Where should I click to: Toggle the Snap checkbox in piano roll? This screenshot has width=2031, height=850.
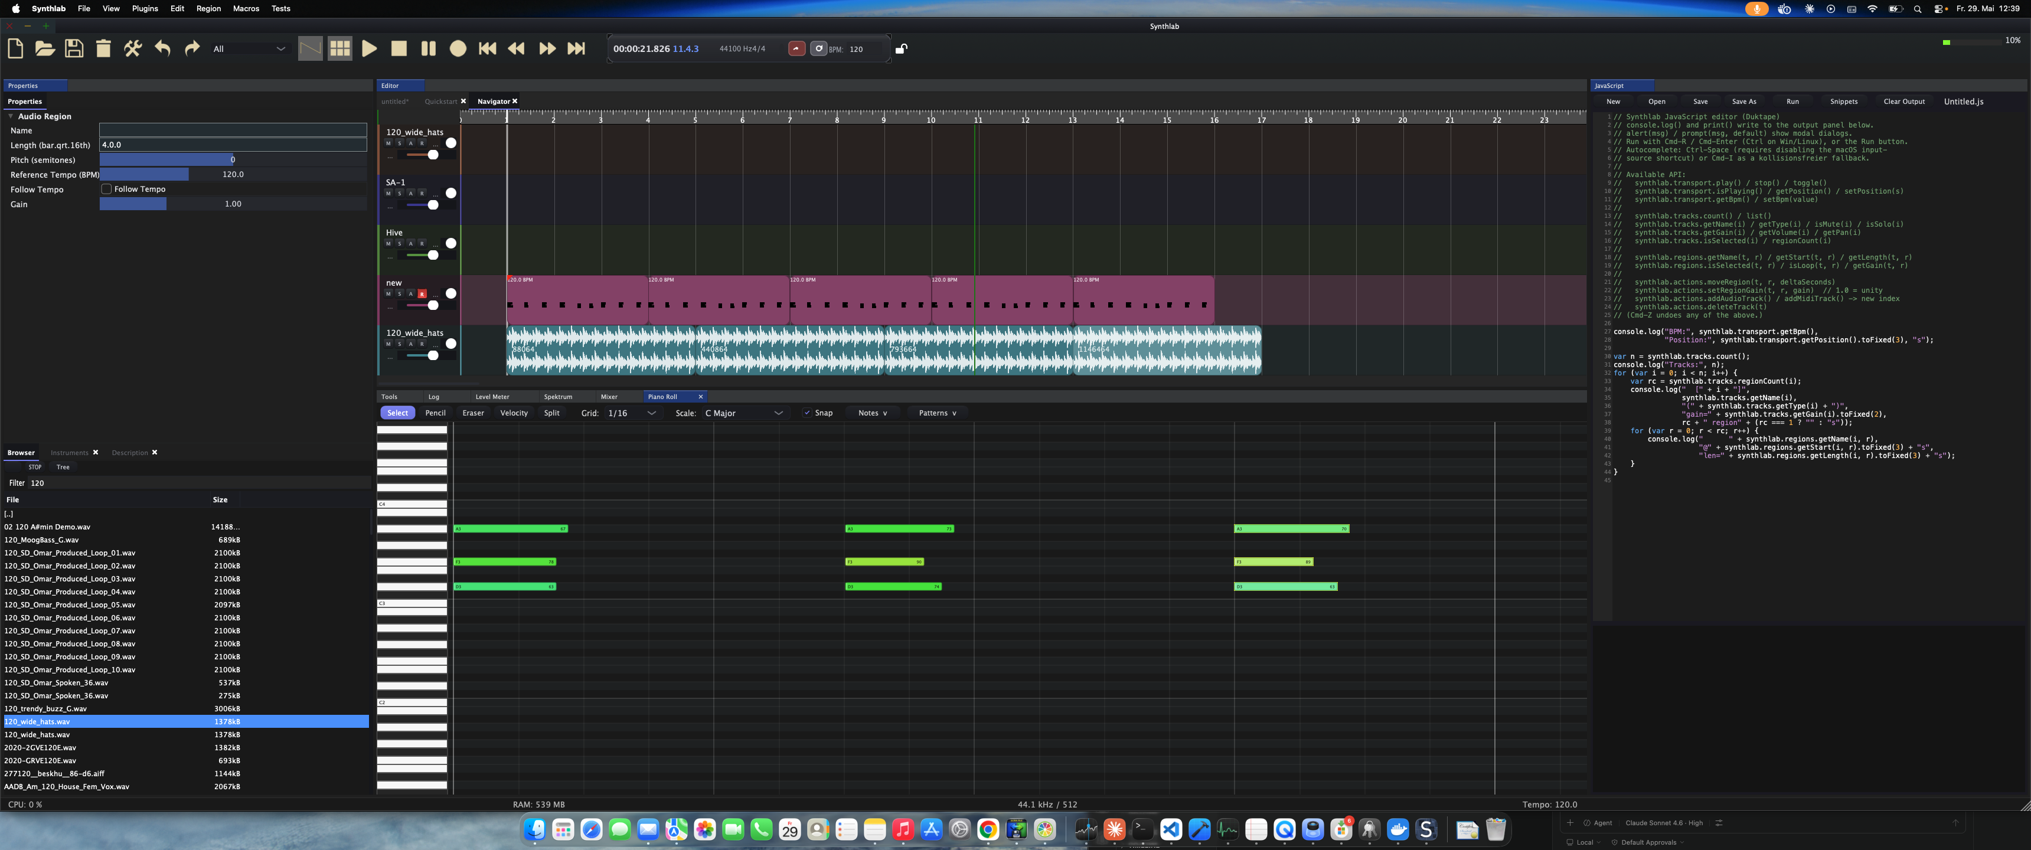coord(806,413)
